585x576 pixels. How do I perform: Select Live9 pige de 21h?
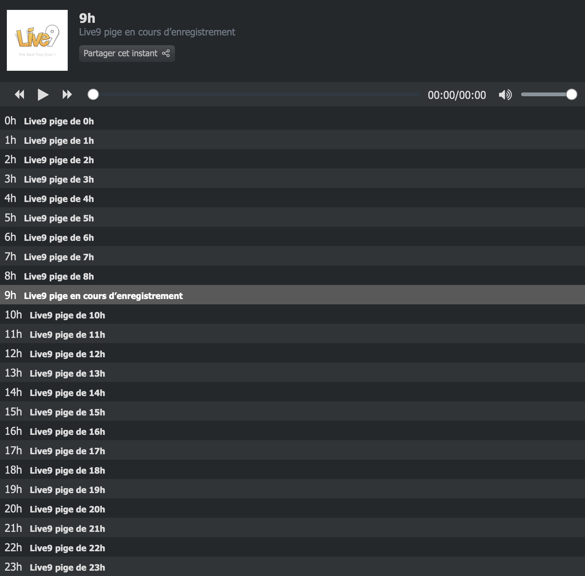[x=292, y=528]
